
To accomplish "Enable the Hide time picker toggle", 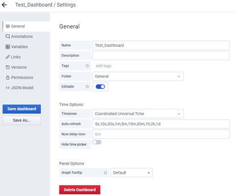I will click(97, 142).
